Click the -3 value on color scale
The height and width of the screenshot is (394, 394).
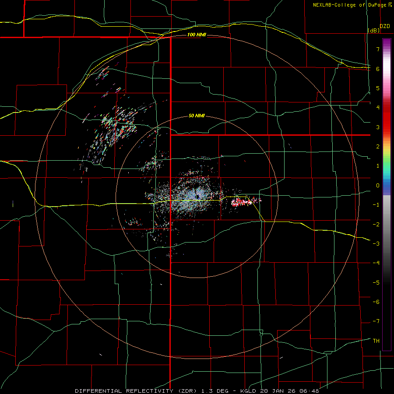coord(376,244)
